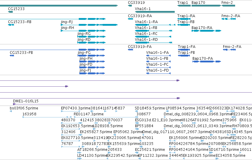Click transcript Trap1-RA
This screenshot has height=160, width=252.
click(184, 19)
